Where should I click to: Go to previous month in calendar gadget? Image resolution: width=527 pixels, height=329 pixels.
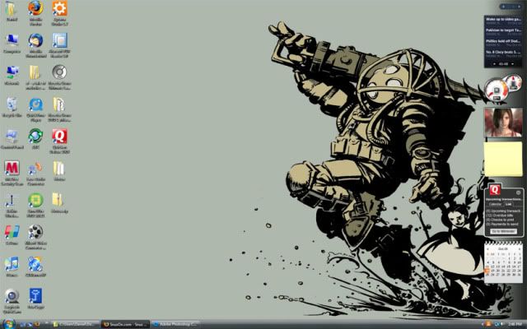pyautogui.click(x=487, y=249)
